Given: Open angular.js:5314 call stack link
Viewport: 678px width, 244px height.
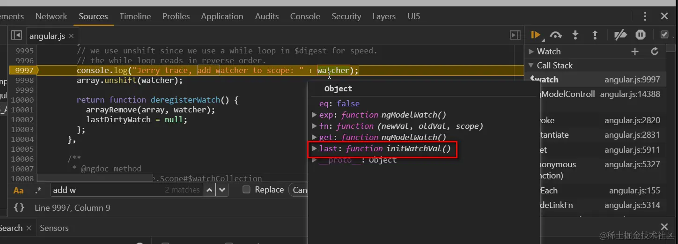Looking at the screenshot, I should click(x=632, y=205).
